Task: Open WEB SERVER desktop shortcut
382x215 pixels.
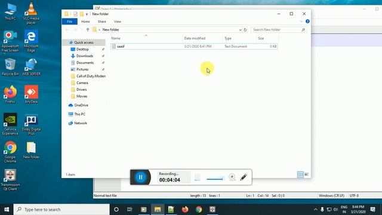Action: coord(31,67)
